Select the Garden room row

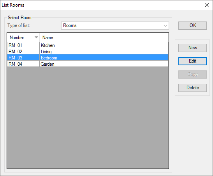click(x=88, y=64)
